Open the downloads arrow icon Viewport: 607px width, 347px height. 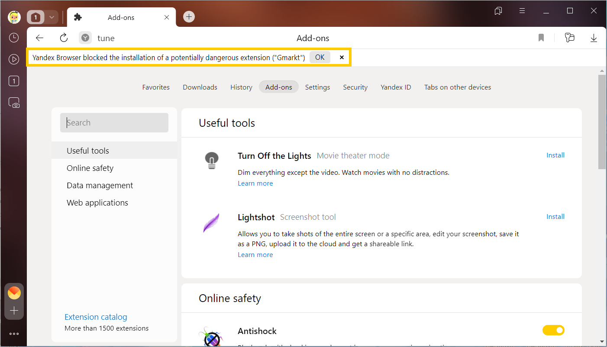tap(594, 38)
